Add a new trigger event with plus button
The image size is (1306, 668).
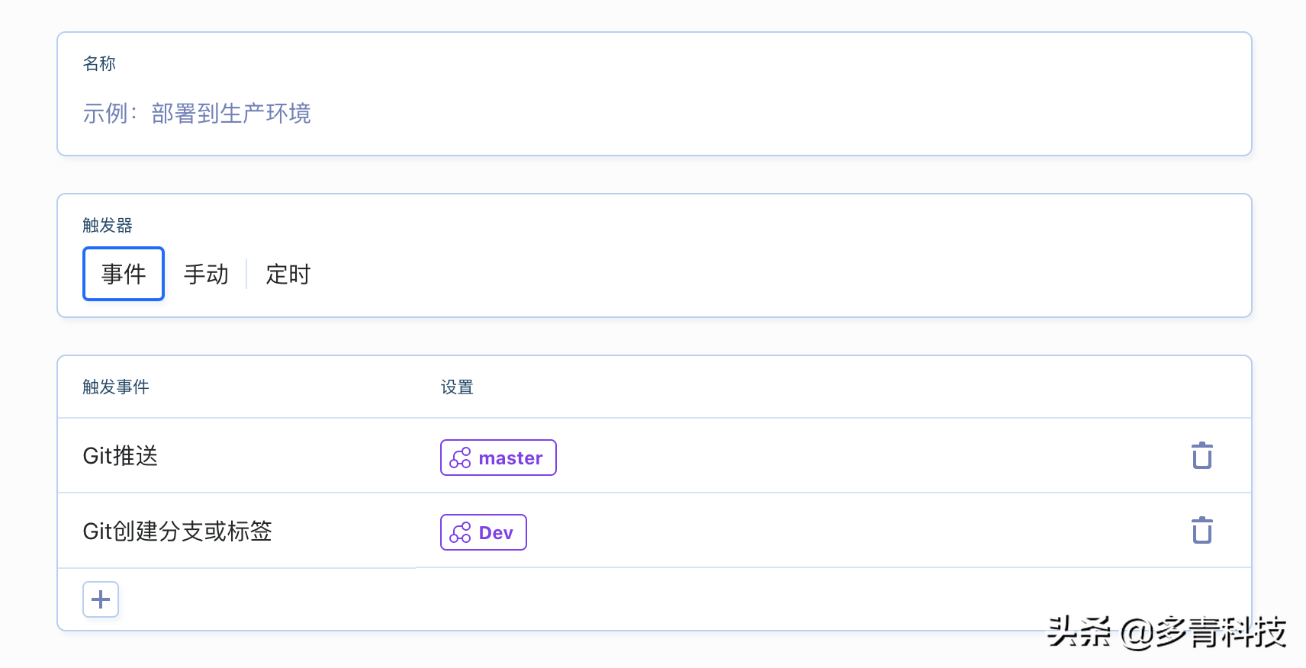(x=101, y=599)
